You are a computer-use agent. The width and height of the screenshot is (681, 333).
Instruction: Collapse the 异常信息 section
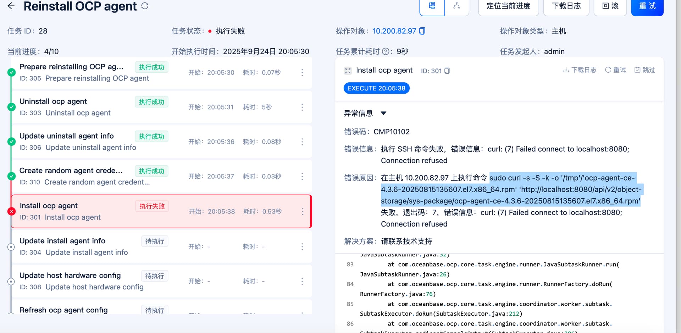coord(383,113)
